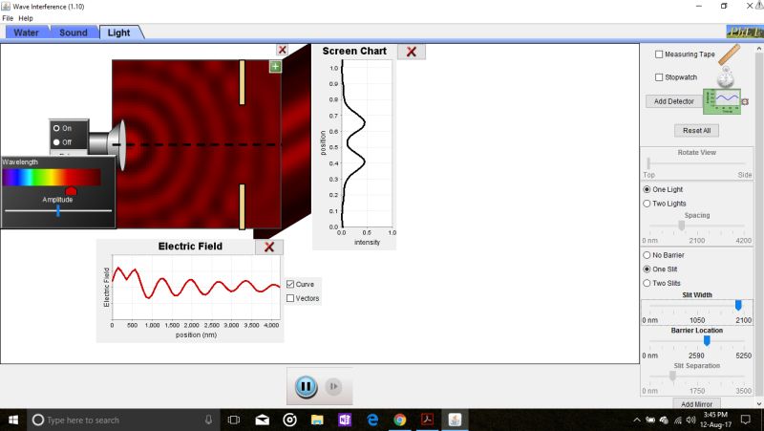Switch to the Sound tab

click(74, 32)
